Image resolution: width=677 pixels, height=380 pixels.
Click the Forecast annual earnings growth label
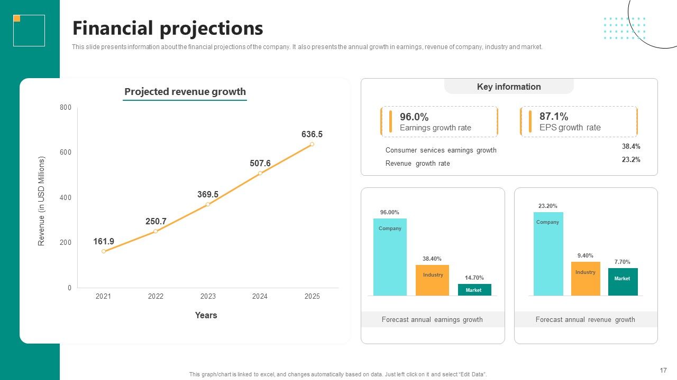(432, 319)
